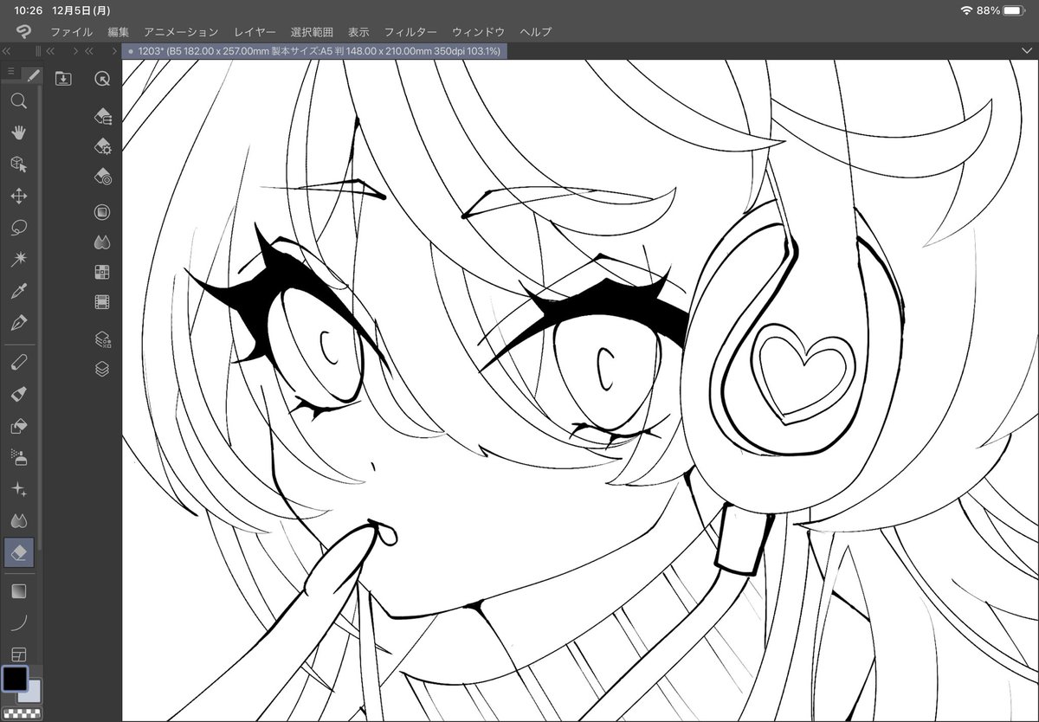The width and height of the screenshot is (1039, 722).
Task: Select the Figure curve line tool
Action: coord(18,622)
